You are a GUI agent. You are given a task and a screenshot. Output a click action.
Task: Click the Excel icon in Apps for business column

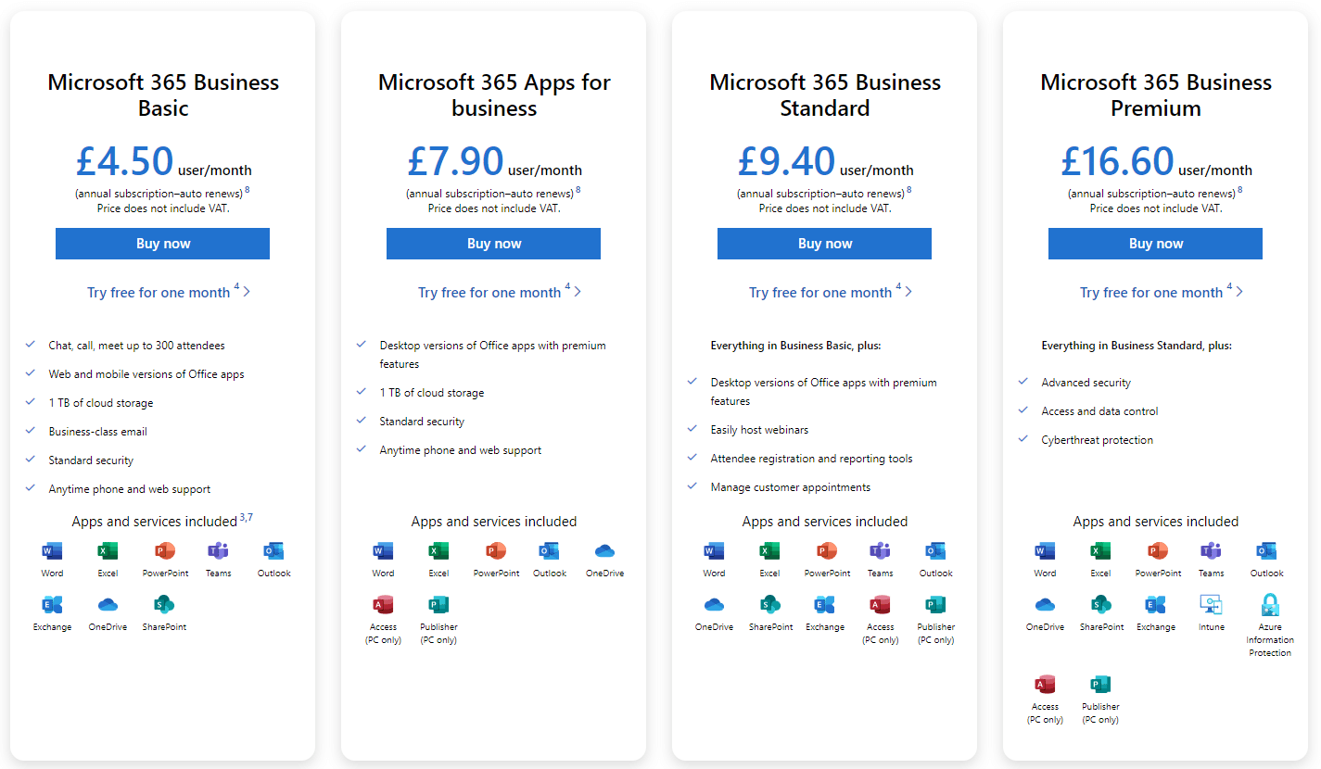(x=438, y=550)
